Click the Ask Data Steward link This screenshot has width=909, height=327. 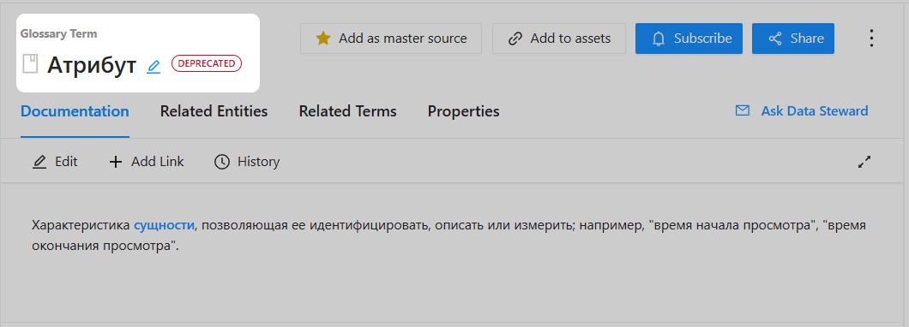(x=815, y=110)
